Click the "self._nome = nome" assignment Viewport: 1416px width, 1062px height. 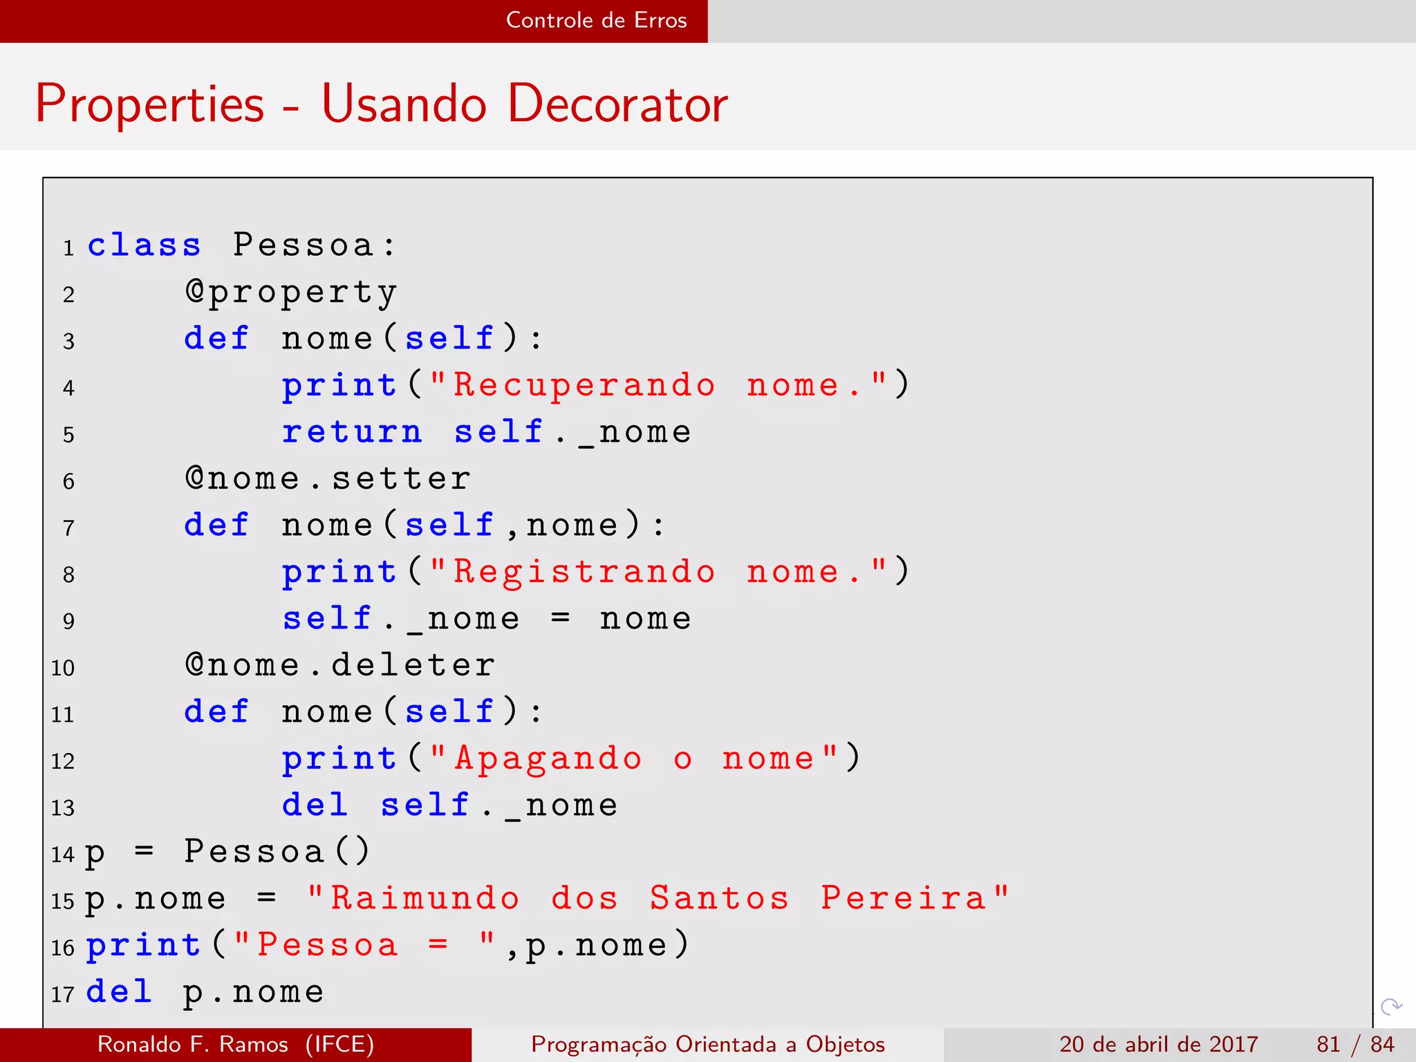(487, 619)
